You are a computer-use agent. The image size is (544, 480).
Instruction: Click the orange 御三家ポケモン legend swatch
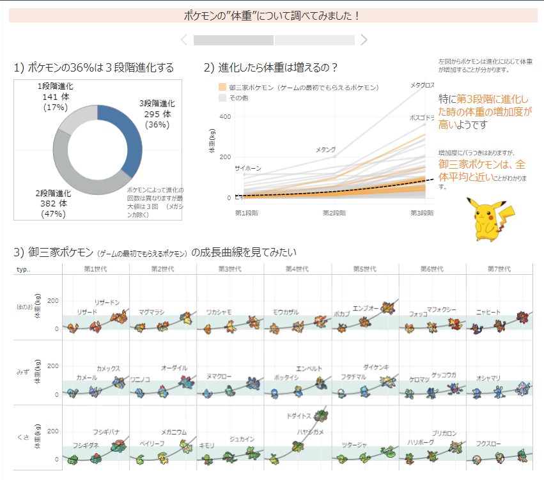coord(222,87)
